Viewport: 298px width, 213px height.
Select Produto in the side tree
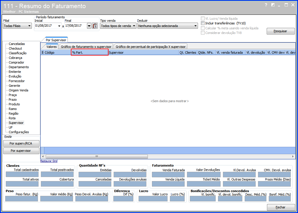[14, 104]
